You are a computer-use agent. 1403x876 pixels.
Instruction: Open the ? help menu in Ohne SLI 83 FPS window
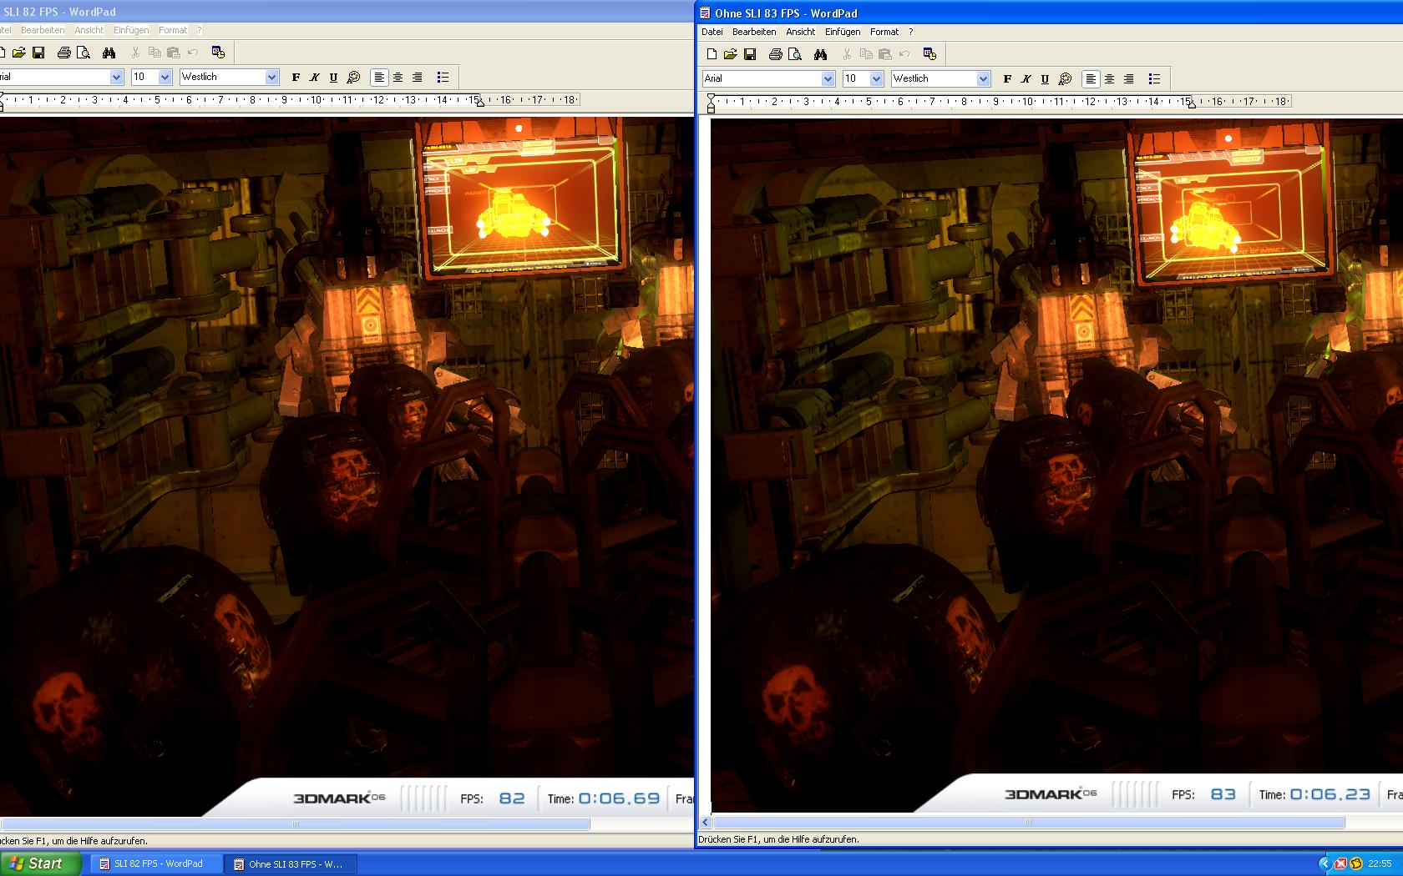coord(911,32)
